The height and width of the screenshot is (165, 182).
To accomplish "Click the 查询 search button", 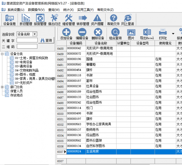I will pyautogui.click(x=46, y=40).
